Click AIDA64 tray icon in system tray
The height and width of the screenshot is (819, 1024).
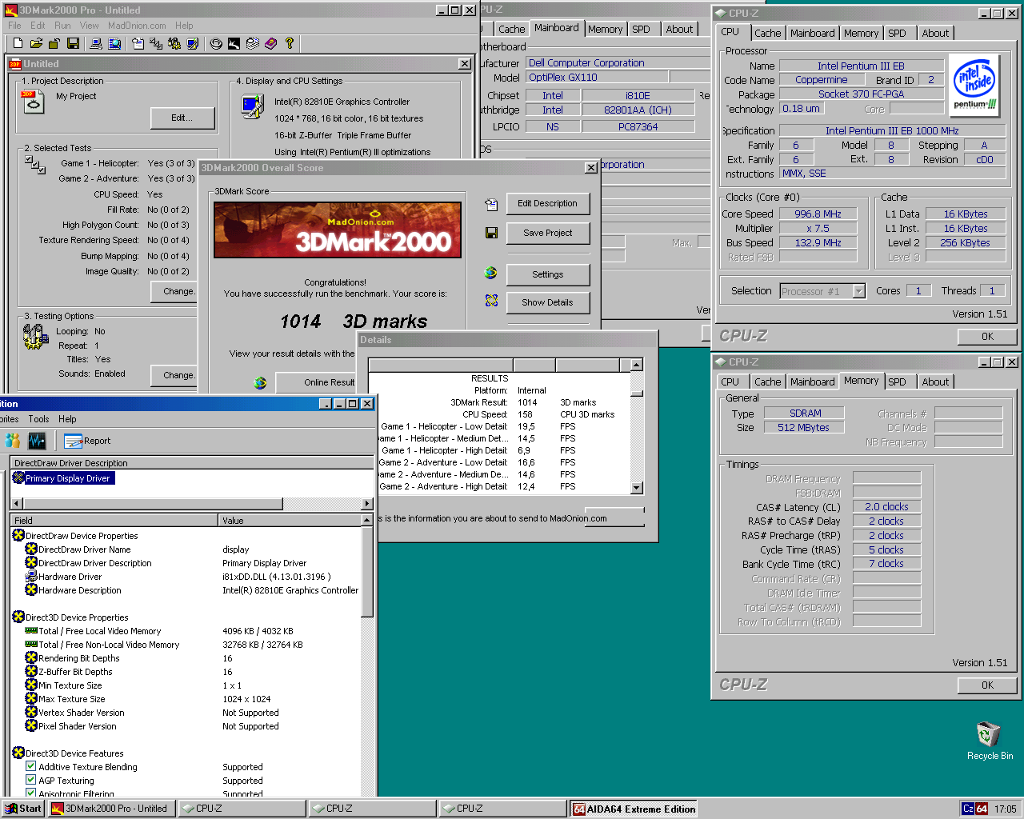982,809
